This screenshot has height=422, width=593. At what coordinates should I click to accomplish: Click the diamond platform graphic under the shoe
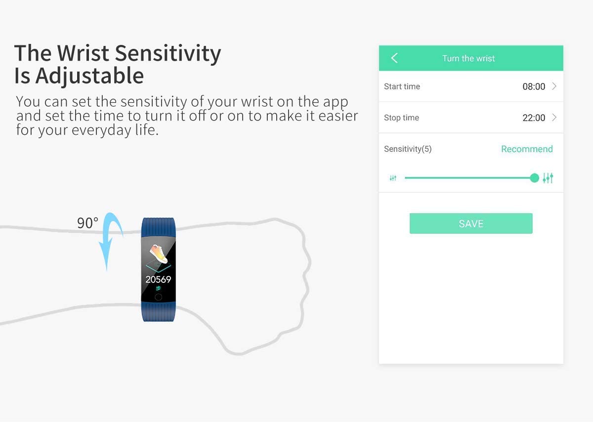tap(159, 268)
